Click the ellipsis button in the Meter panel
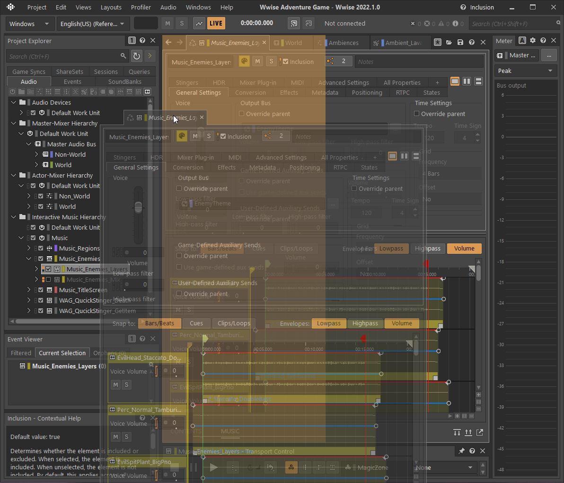 [549, 55]
